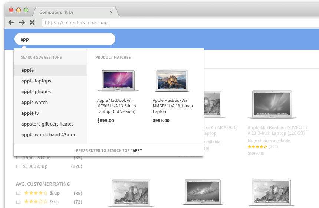319x208 pixels.
Task: Click the search box containing 'app'
Action: (x=65, y=39)
